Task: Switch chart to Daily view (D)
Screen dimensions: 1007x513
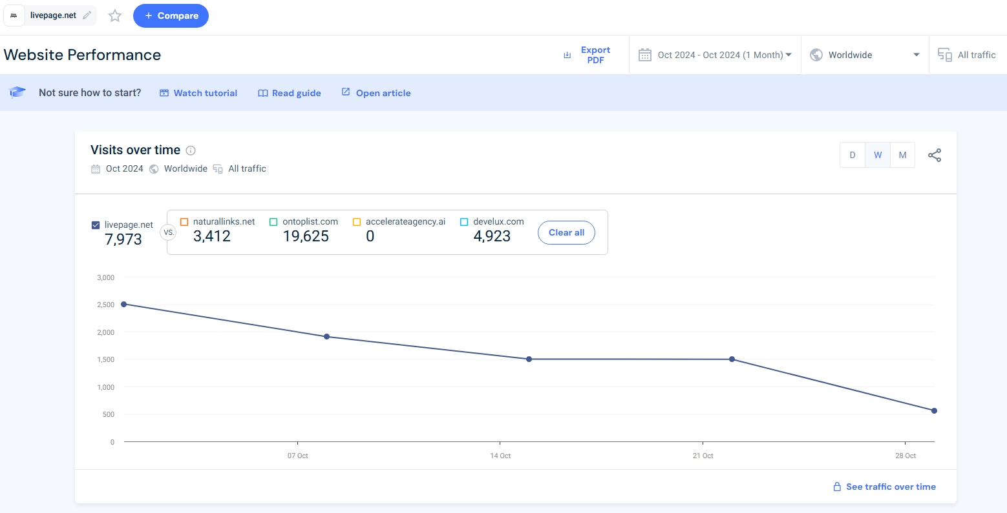Action: click(x=853, y=156)
